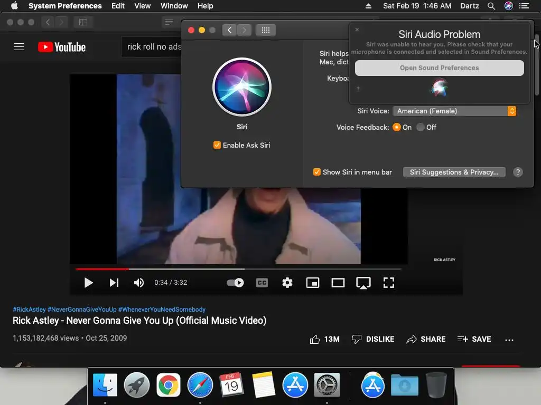The width and height of the screenshot is (541, 405).
Task: Go to YouTube home via logo
Action: point(62,47)
